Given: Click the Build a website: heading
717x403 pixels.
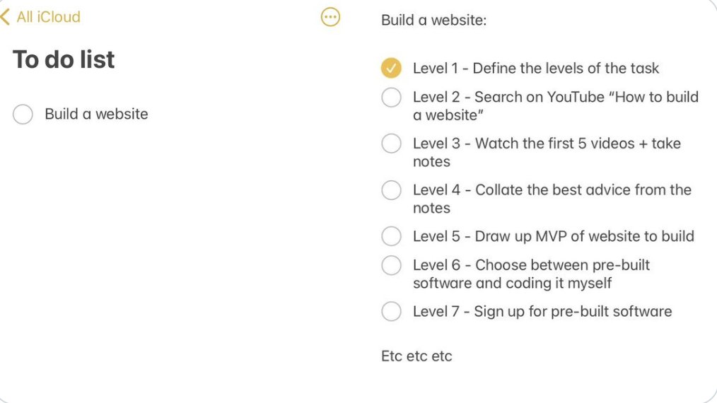Looking at the screenshot, I should click(x=433, y=21).
